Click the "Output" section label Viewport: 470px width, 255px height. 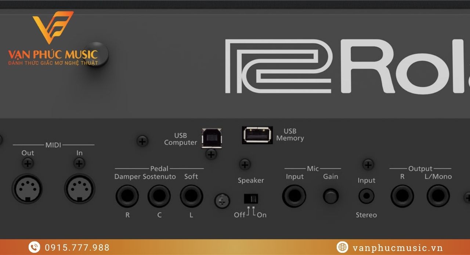(420, 169)
